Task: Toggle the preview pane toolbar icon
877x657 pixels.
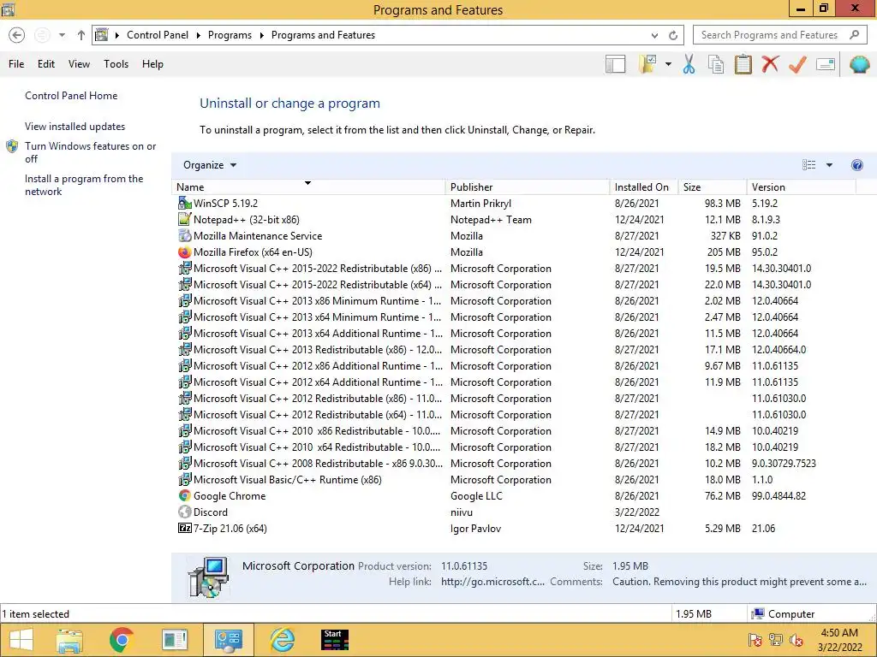Action: point(615,64)
